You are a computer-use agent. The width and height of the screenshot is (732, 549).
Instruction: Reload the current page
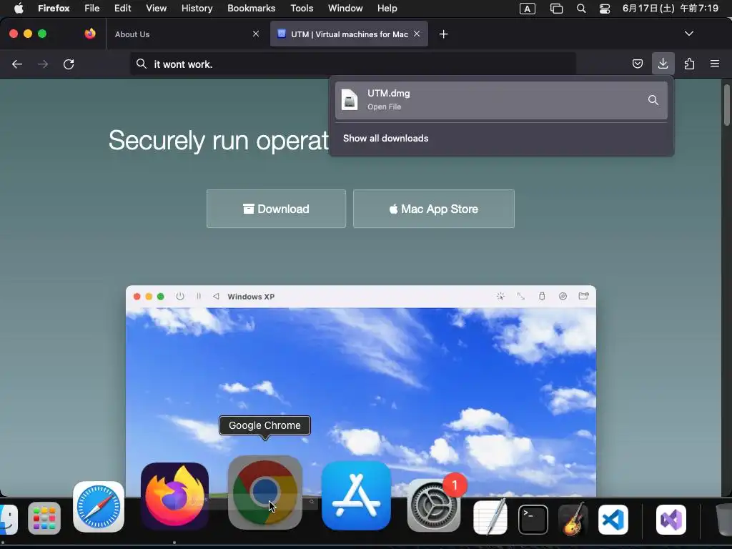69,64
